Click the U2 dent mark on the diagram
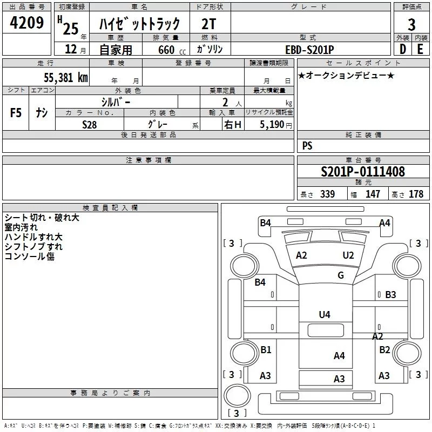Image resolution: width=432 pixels, height=432 pixels. tap(348, 255)
